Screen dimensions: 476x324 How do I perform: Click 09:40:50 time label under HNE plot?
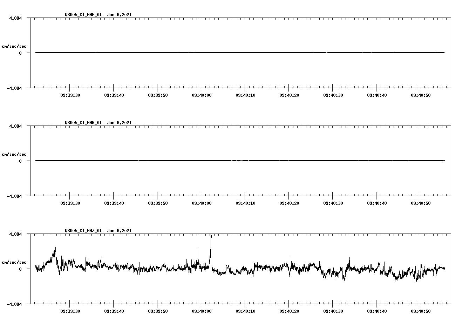coord(421,95)
